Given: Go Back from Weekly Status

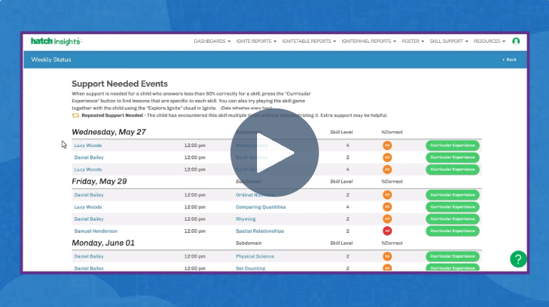Looking at the screenshot, I should coord(510,59).
